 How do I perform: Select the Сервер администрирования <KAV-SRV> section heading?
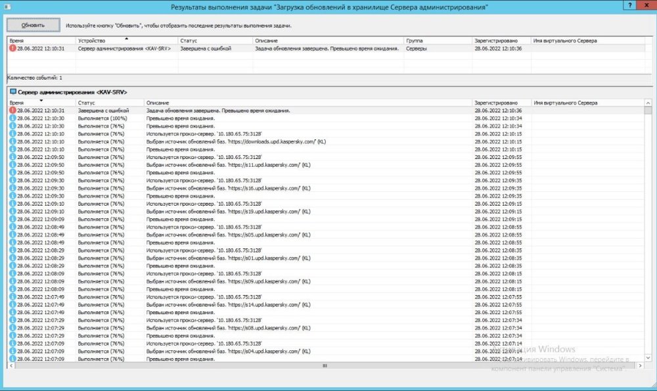pos(72,92)
